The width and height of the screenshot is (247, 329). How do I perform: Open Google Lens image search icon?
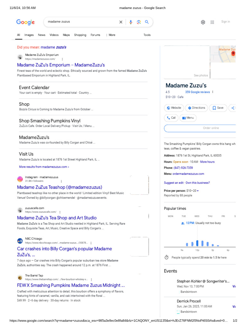click(139, 22)
